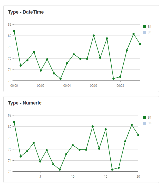Show the S4 series via its DateTime legend label

pos(149,32)
